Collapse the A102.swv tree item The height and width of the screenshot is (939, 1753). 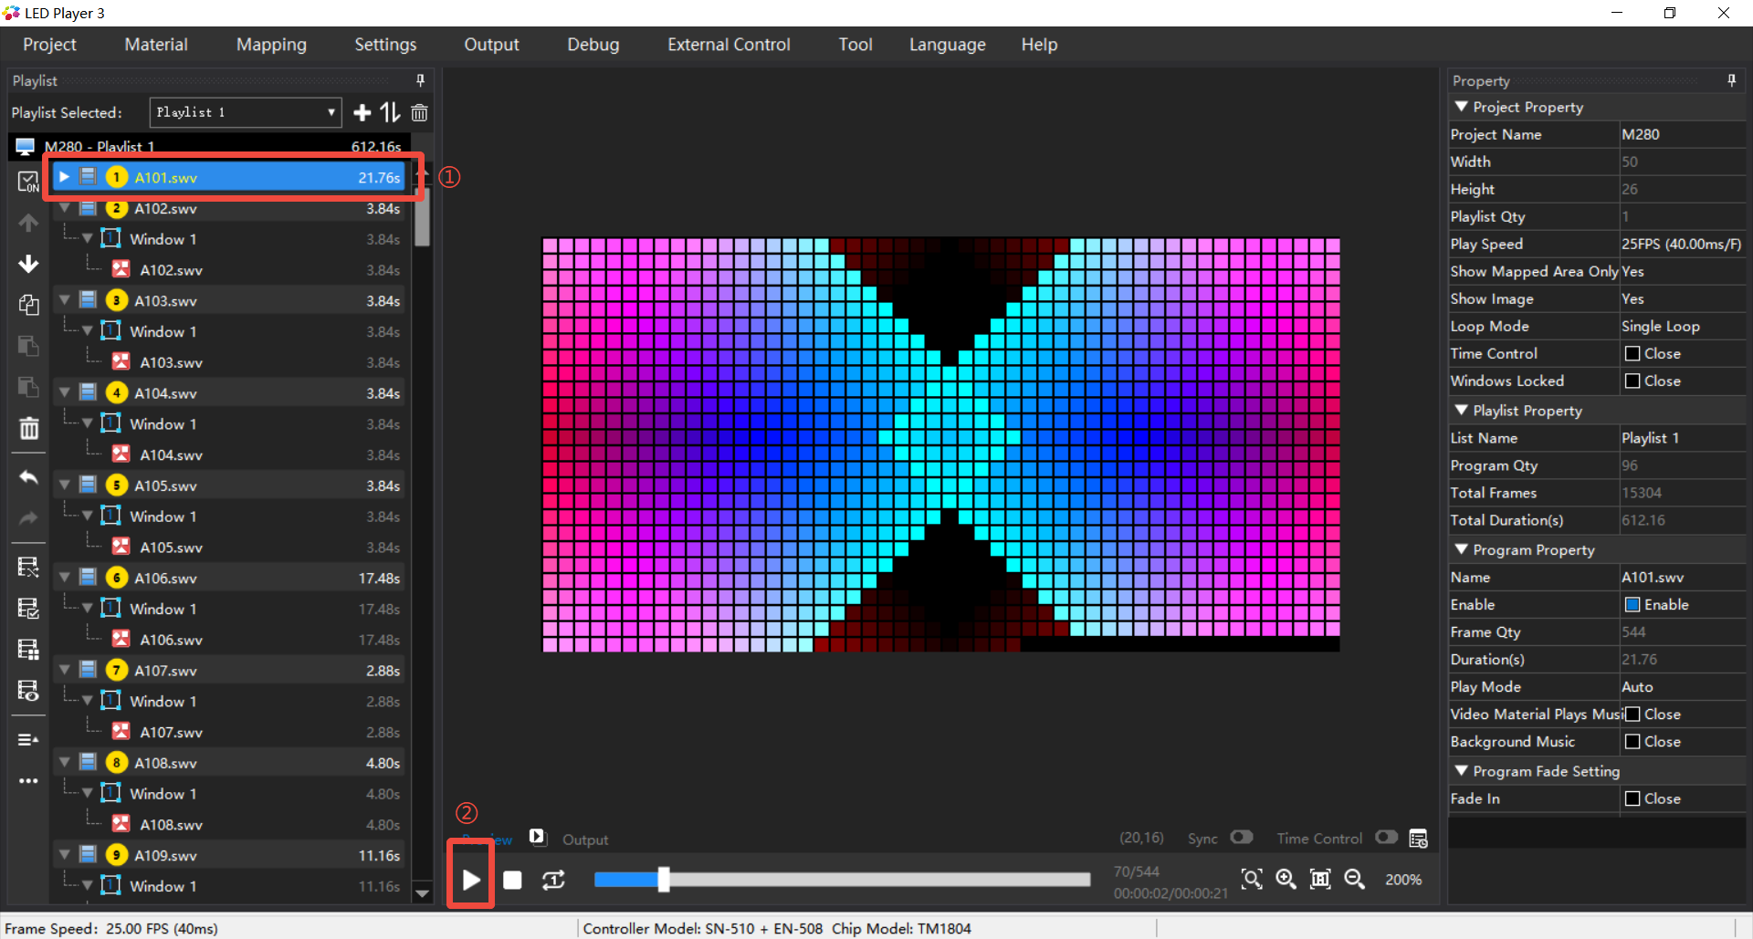click(65, 208)
